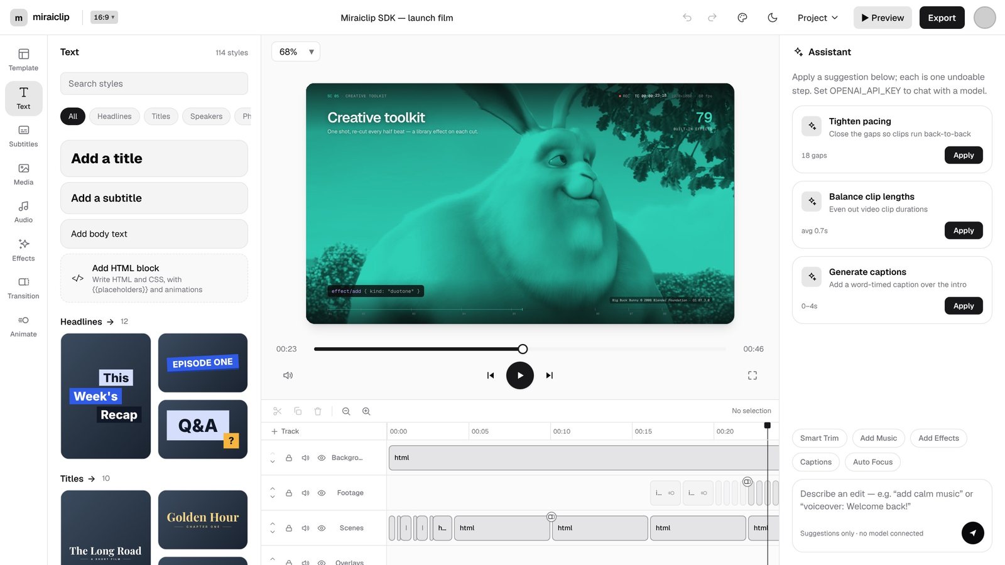Insert the Add HTML block

point(154,278)
